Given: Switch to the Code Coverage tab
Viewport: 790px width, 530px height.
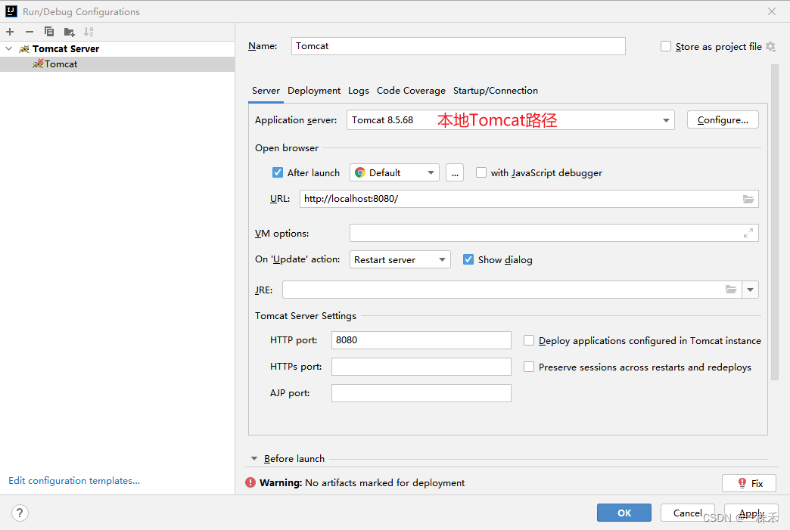Looking at the screenshot, I should point(411,91).
